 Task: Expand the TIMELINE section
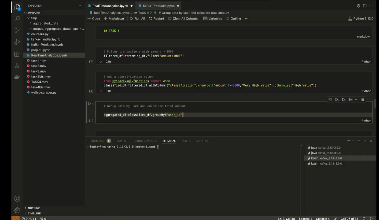(34, 213)
